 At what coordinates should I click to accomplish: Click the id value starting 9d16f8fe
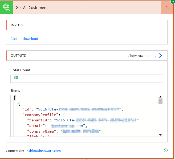pyautogui.click(x=79, y=109)
